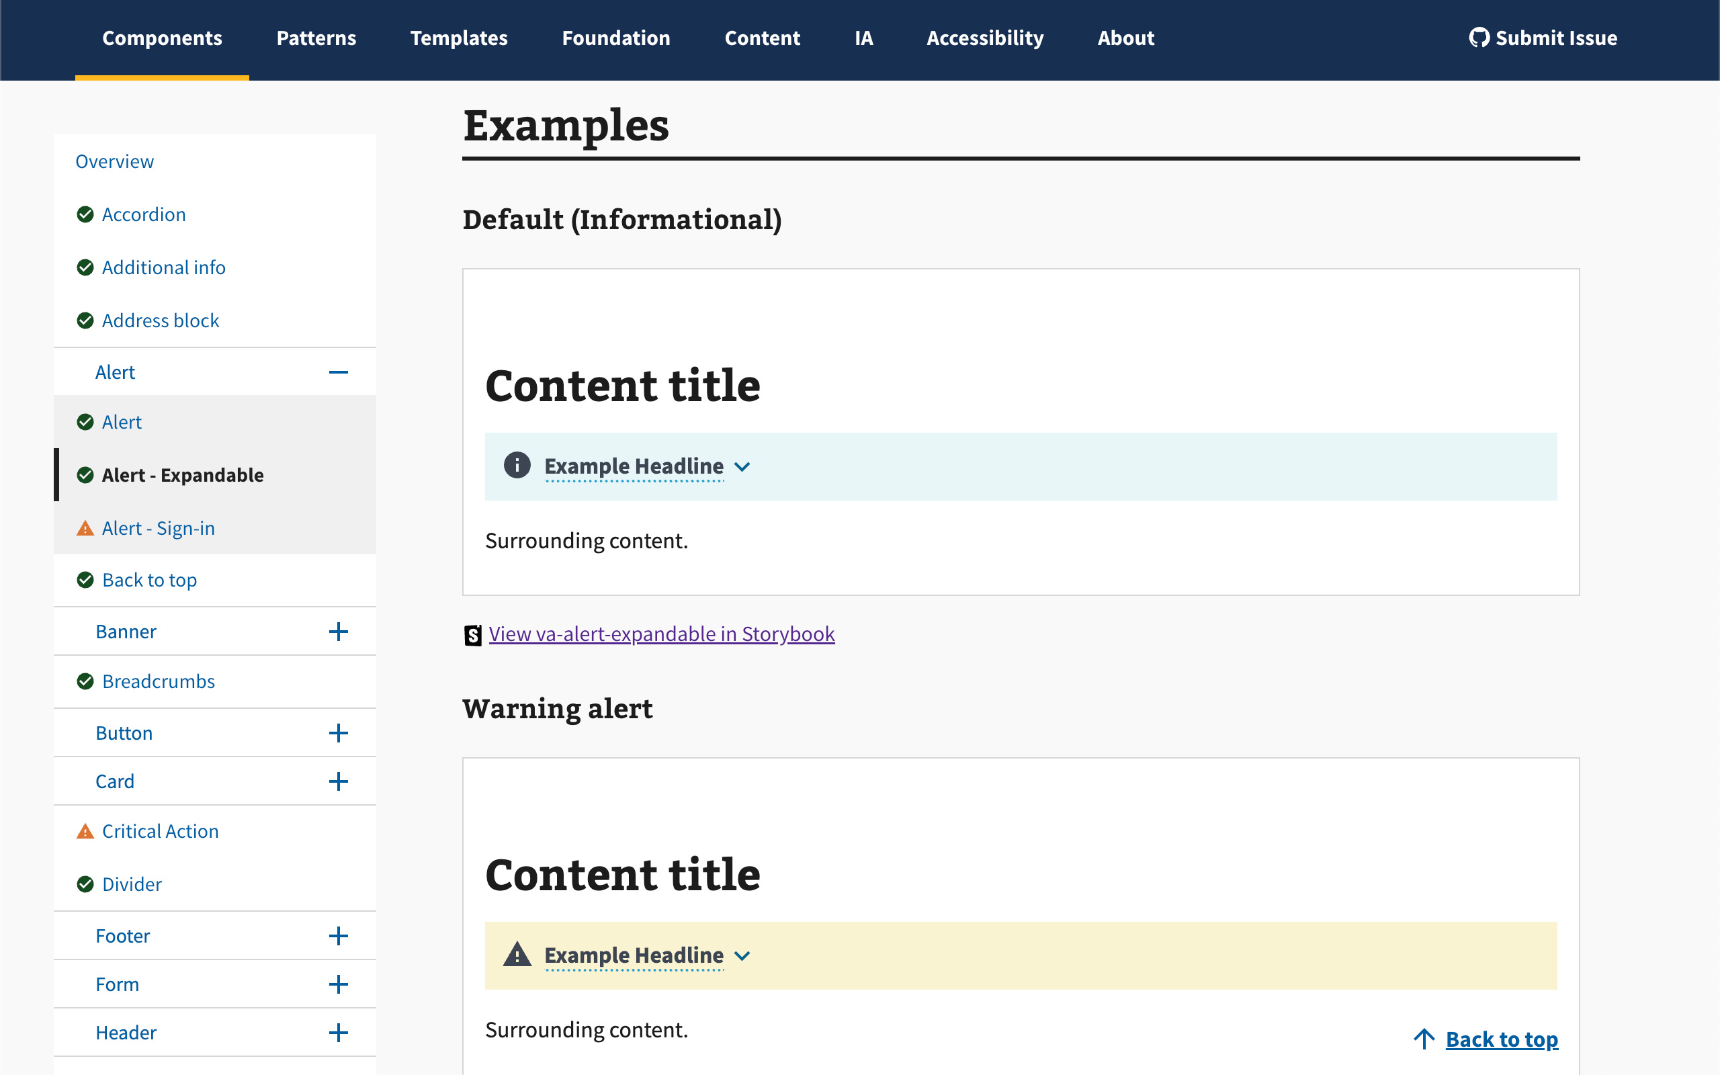
Task: Click the Storybook icon beside the Storybook link
Action: (x=471, y=634)
